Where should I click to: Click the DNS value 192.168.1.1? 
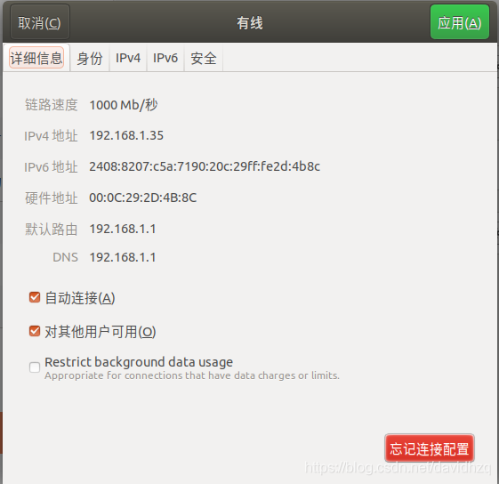[x=123, y=257]
